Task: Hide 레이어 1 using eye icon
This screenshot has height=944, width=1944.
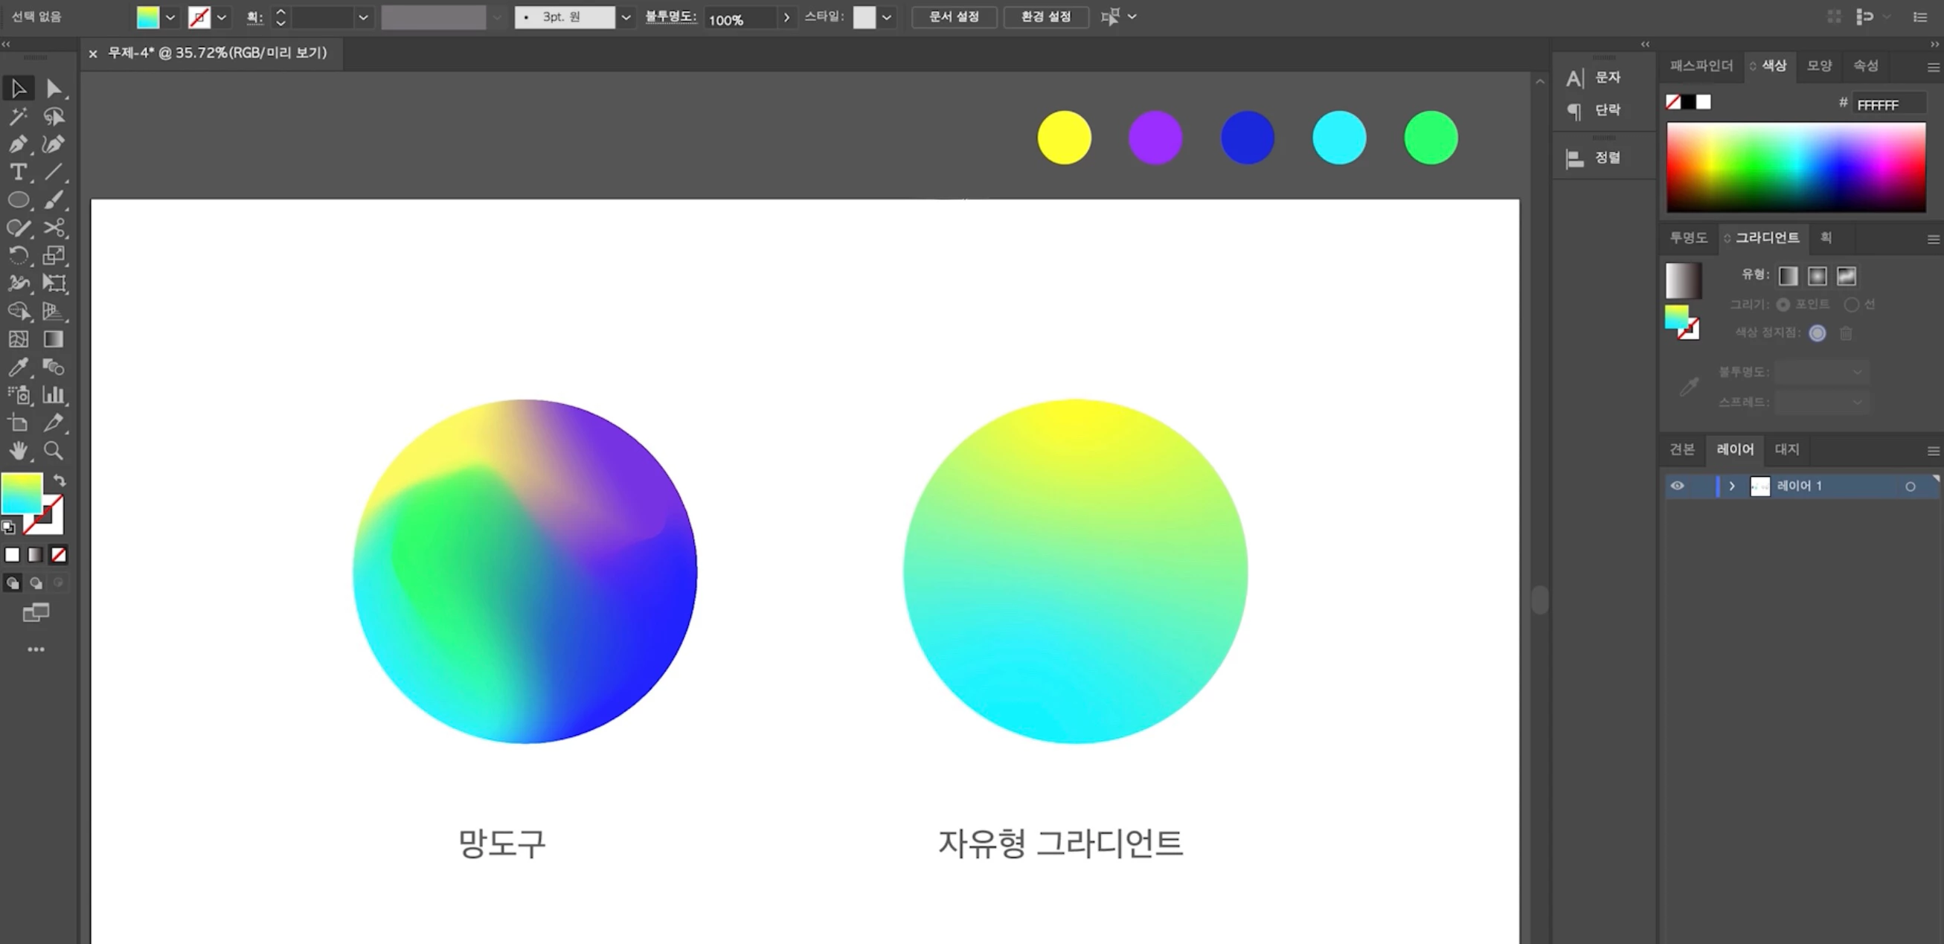Action: tap(1677, 486)
